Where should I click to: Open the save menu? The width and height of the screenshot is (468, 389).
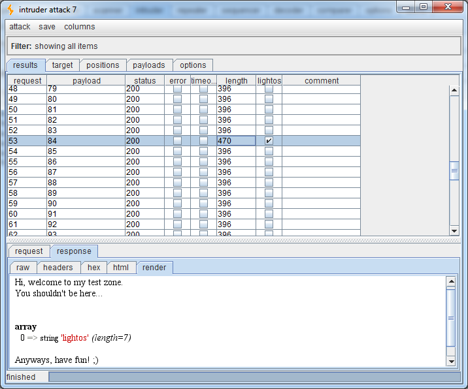pyautogui.click(x=47, y=27)
